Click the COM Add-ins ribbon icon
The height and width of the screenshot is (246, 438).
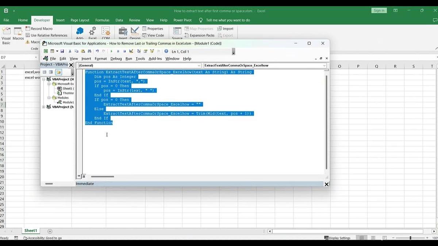(105, 32)
